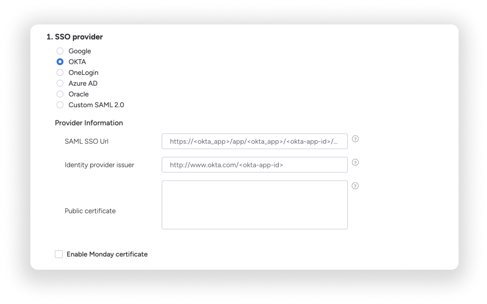The width and height of the screenshot is (487, 304).
Task: Click inside the Public certificate text area
Action: (x=255, y=205)
